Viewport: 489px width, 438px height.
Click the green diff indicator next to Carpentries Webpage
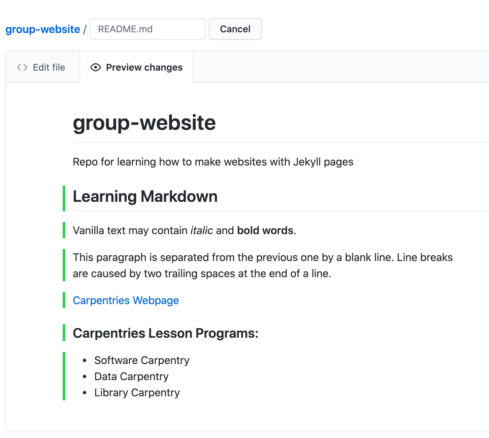click(x=64, y=300)
